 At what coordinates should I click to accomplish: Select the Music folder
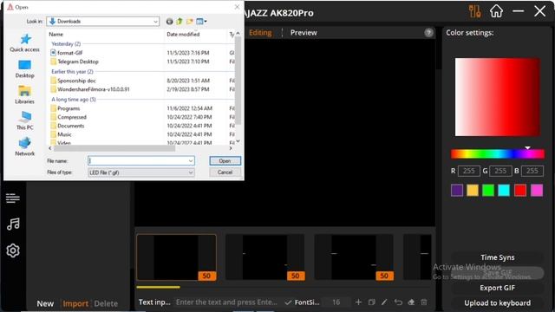(64, 134)
